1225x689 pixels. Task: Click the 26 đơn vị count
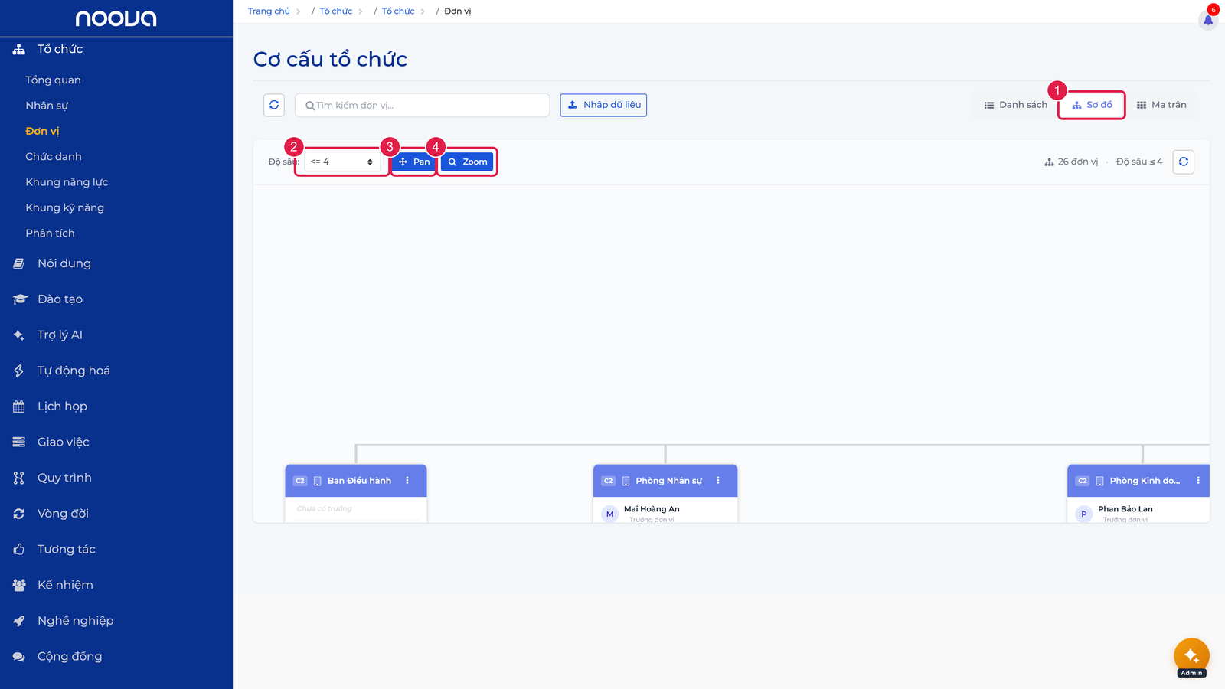[x=1071, y=162]
